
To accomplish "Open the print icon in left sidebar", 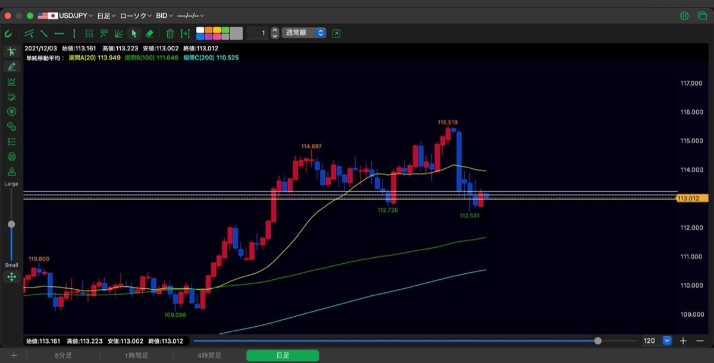I will pyautogui.click(x=11, y=157).
